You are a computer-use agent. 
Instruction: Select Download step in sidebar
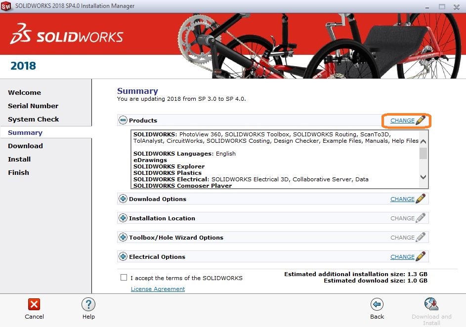coord(25,146)
